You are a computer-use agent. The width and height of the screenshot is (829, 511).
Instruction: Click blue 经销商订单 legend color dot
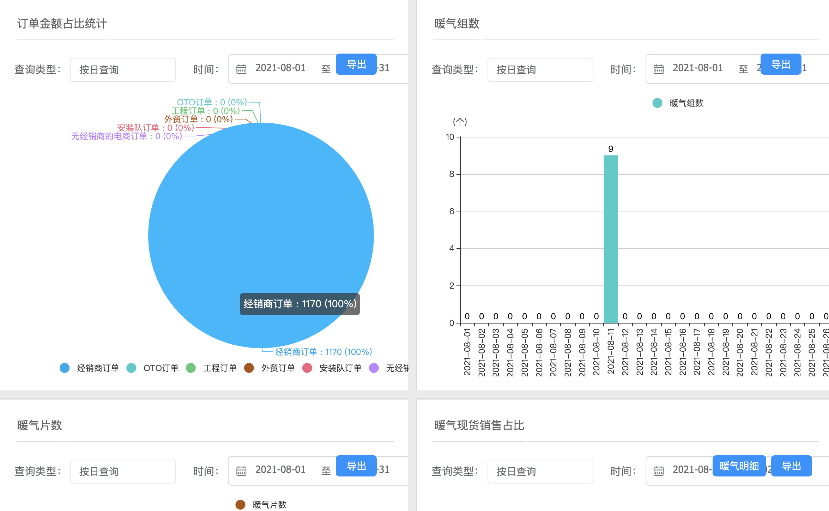point(65,368)
